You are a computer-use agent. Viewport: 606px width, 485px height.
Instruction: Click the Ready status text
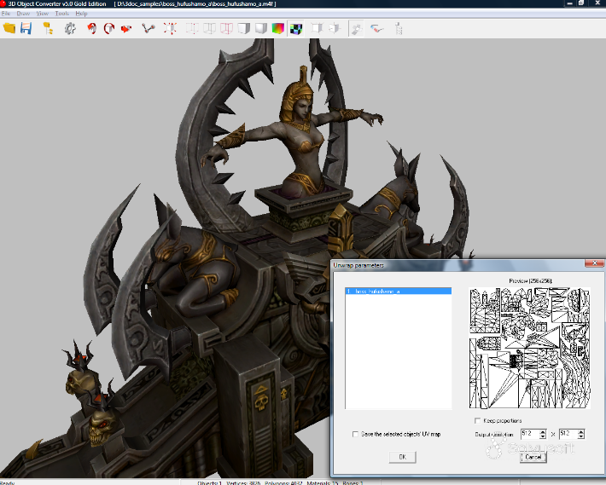click(x=7, y=482)
